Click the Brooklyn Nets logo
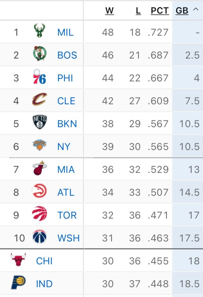Viewport: 203px width, 297px height. 40,122
